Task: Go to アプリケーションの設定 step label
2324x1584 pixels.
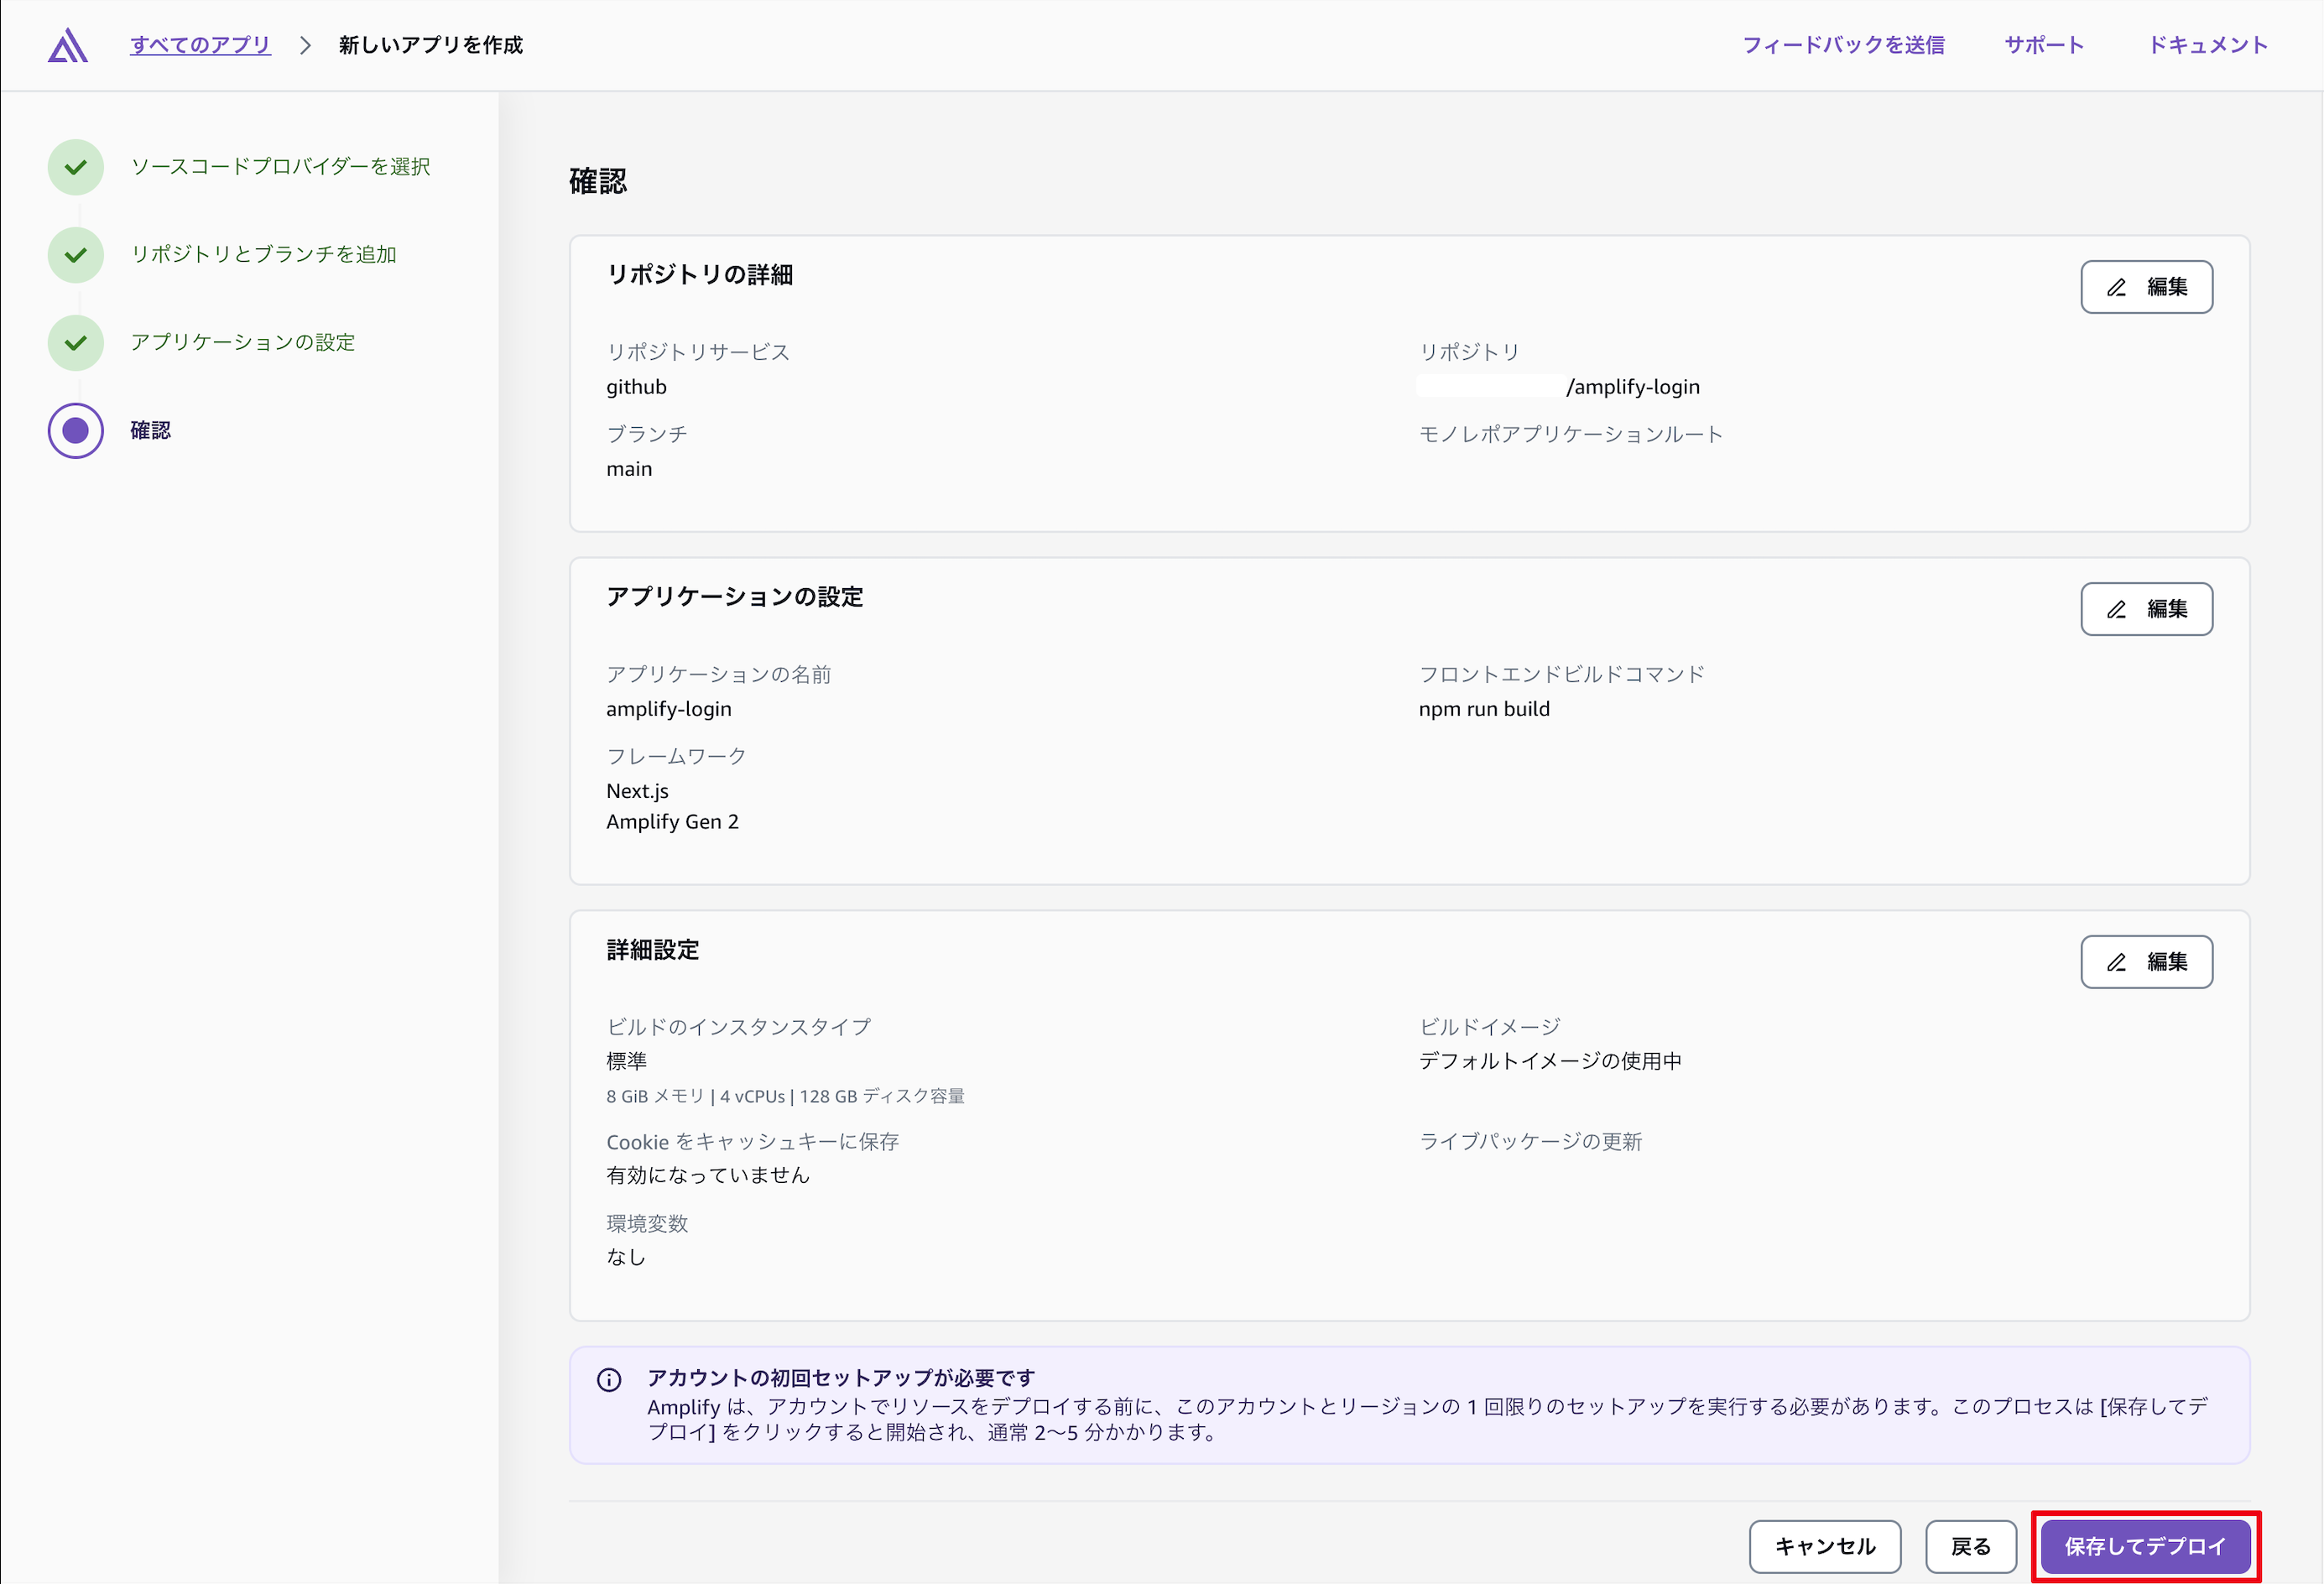Action: [243, 343]
